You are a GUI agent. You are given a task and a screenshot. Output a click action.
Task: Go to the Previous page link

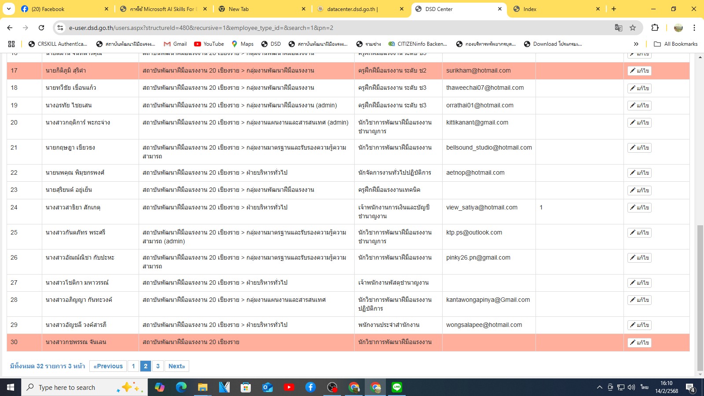point(108,366)
